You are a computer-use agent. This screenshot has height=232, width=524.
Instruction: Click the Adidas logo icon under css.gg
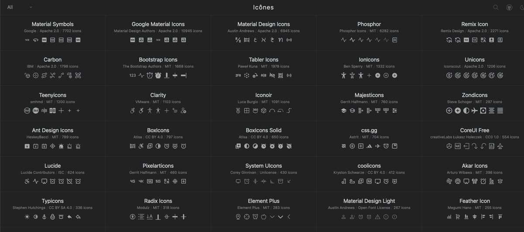pyautogui.click(x=369, y=146)
